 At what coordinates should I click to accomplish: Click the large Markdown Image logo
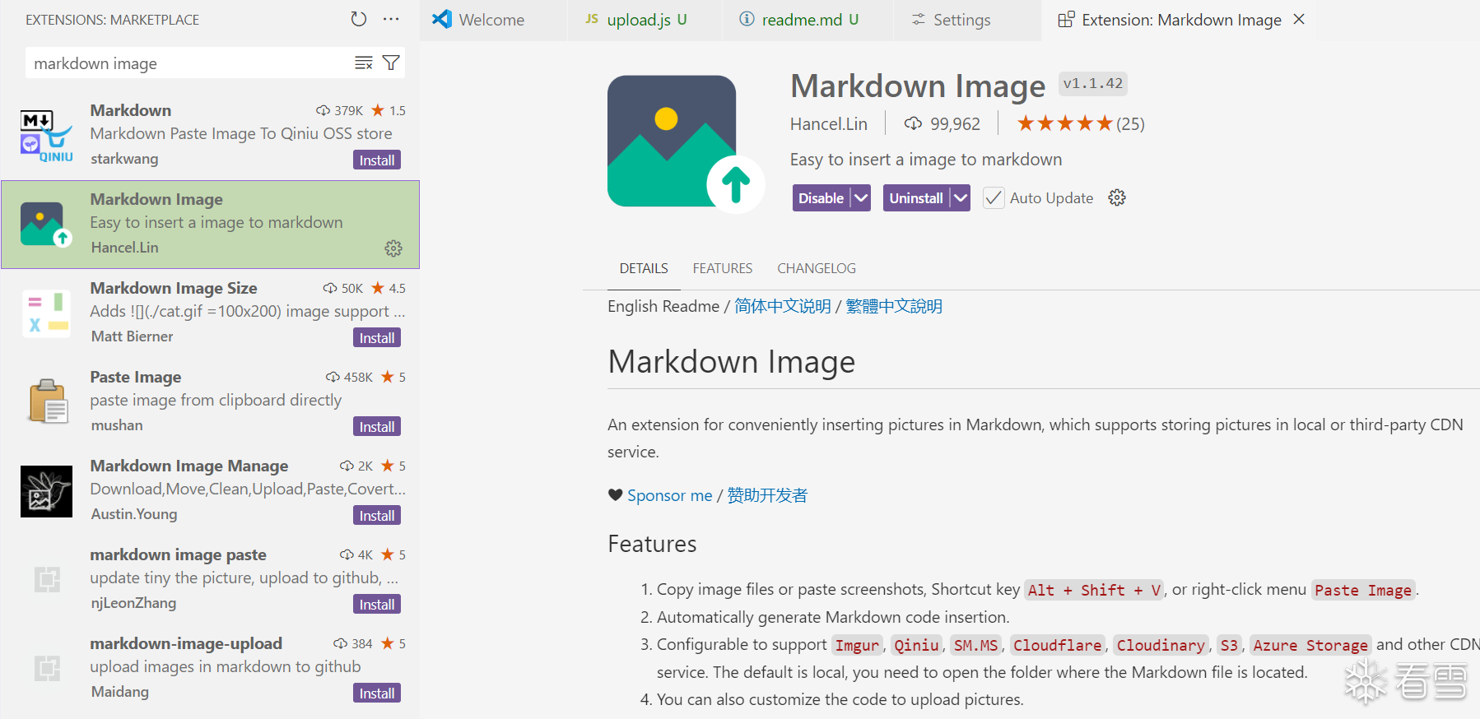(686, 143)
